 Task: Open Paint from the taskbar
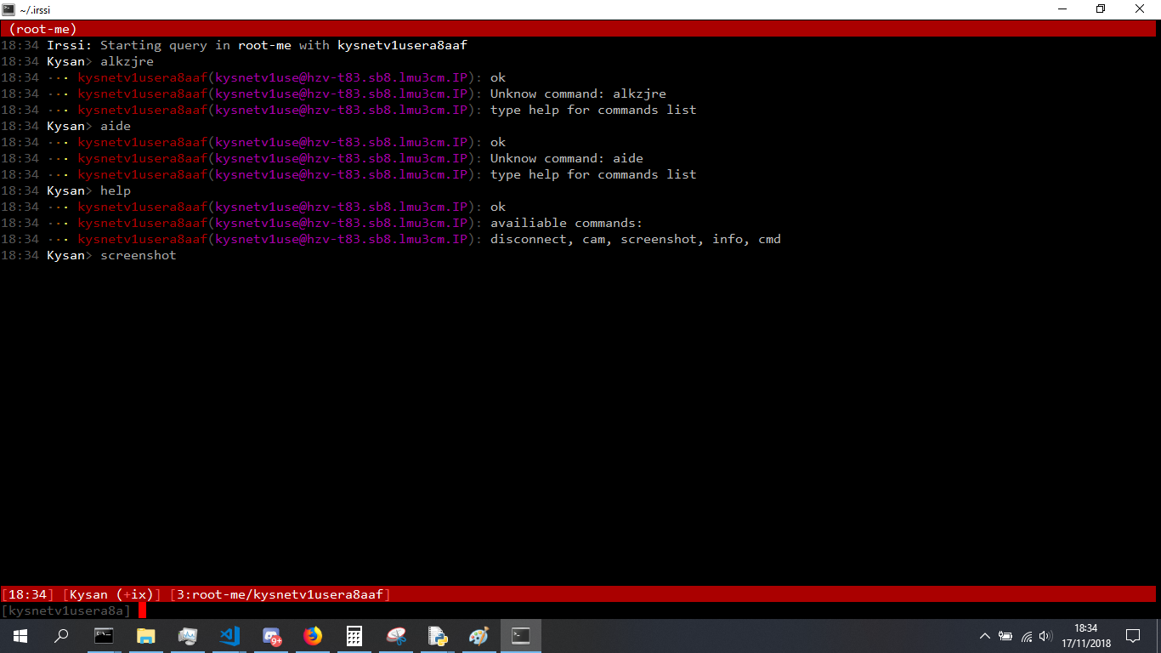point(479,635)
